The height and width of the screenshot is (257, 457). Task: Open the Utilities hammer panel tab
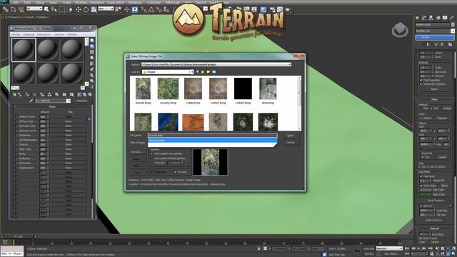pyautogui.click(x=452, y=18)
